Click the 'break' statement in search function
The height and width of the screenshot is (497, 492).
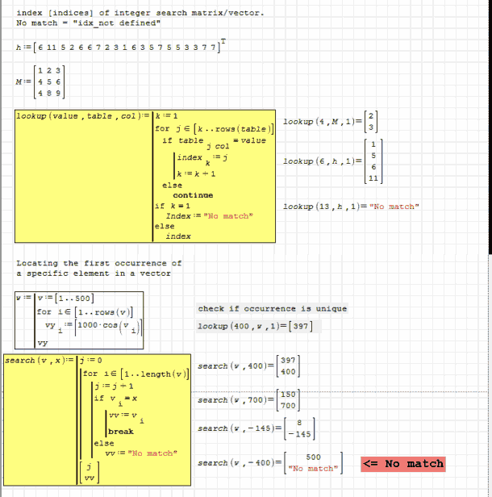(x=120, y=431)
